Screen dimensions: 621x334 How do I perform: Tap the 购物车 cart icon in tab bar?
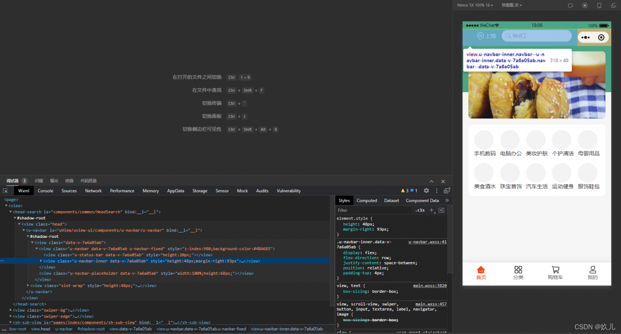point(555,269)
